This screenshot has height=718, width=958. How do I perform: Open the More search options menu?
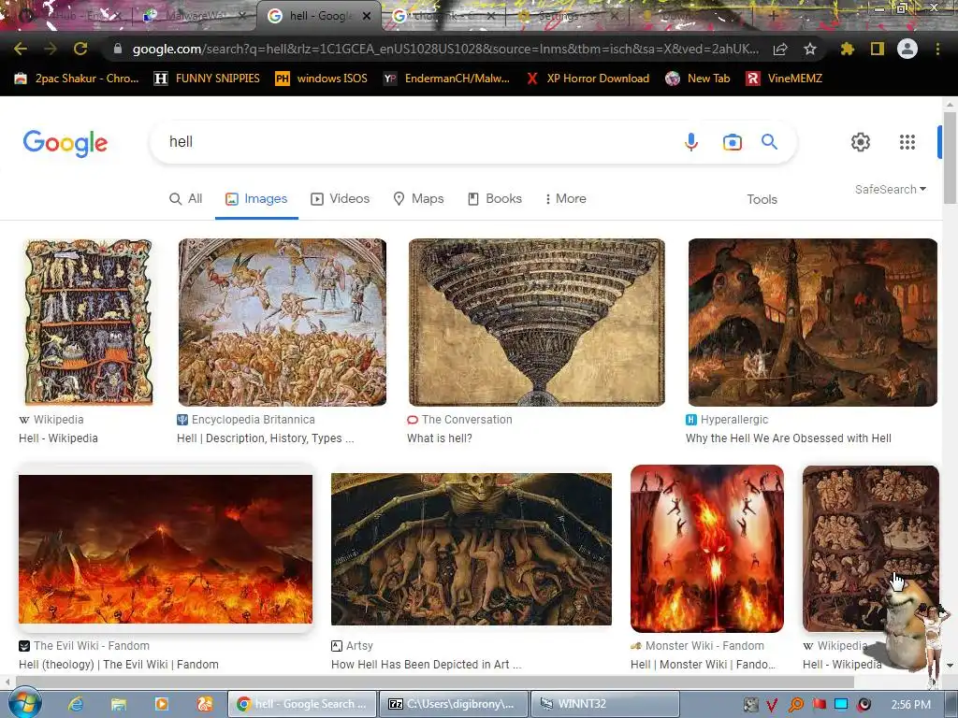pyautogui.click(x=565, y=199)
